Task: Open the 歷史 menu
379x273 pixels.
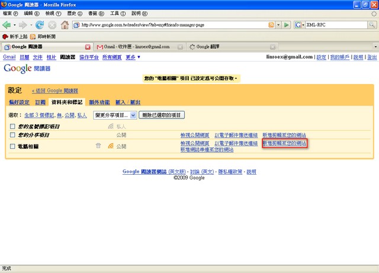Action: pos(75,14)
